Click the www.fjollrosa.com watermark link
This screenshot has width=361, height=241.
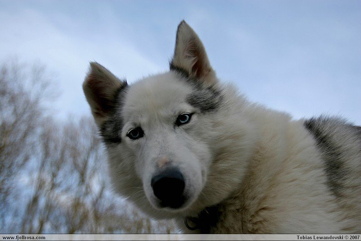(x=23, y=237)
